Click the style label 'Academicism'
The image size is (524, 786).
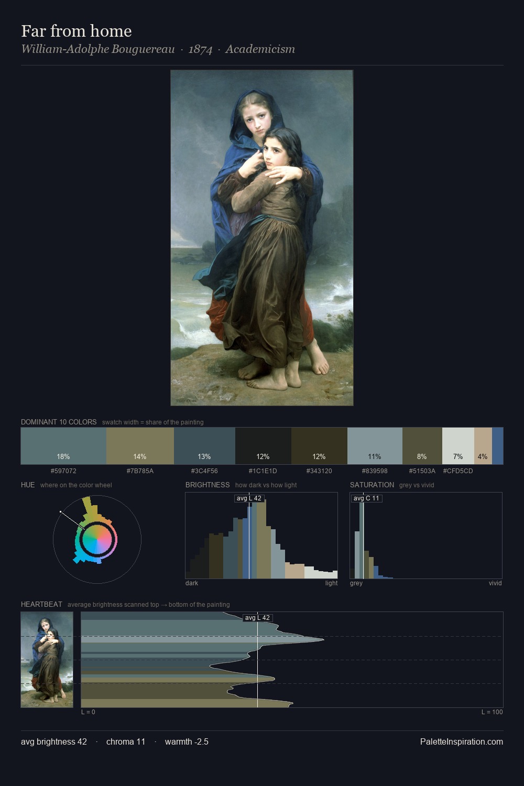click(x=260, y=49)
